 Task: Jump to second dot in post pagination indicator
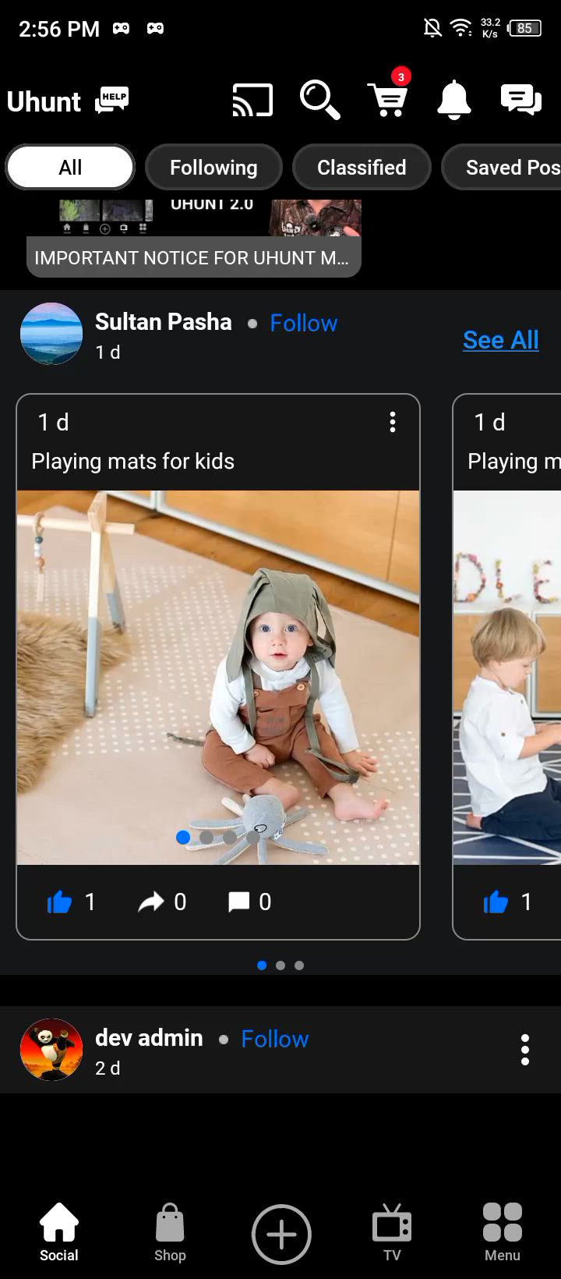280,965
